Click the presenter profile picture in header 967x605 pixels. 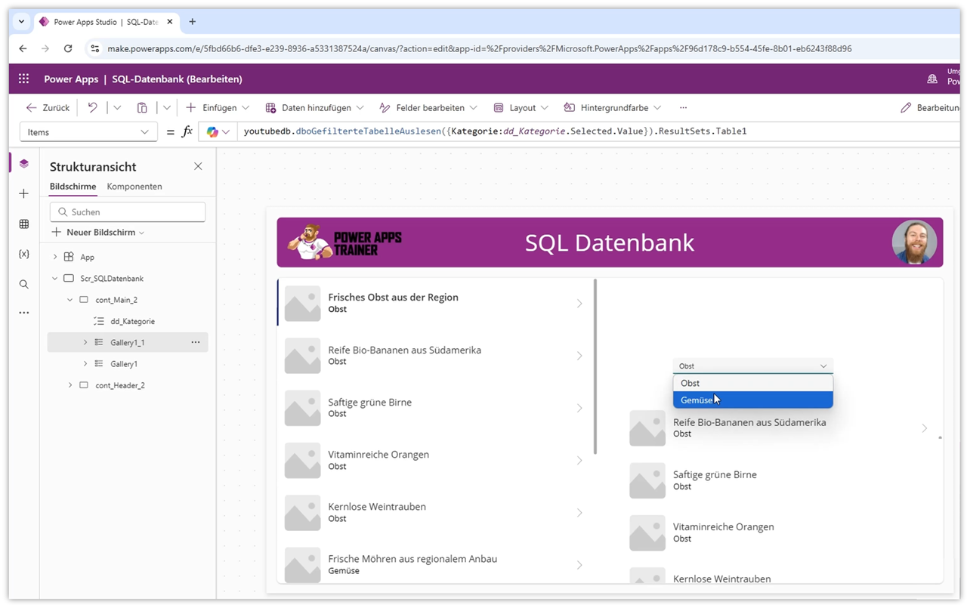pyautogui.click(x=914, y=242)
